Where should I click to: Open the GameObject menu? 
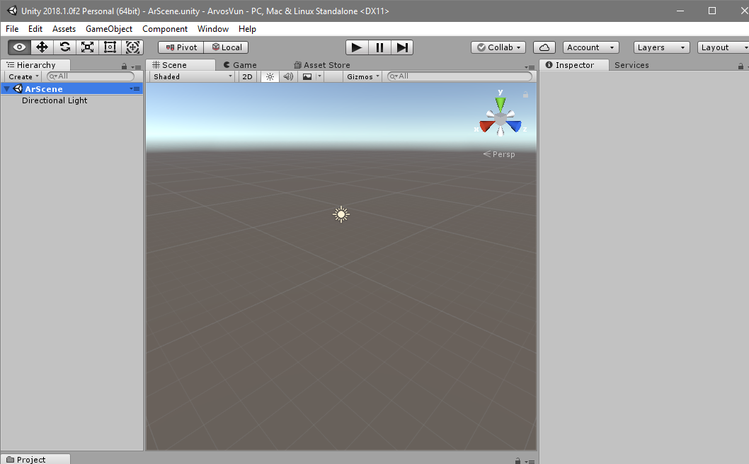tap(109, 29)
